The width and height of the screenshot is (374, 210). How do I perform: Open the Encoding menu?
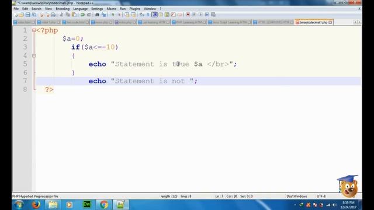click(63, 9)
